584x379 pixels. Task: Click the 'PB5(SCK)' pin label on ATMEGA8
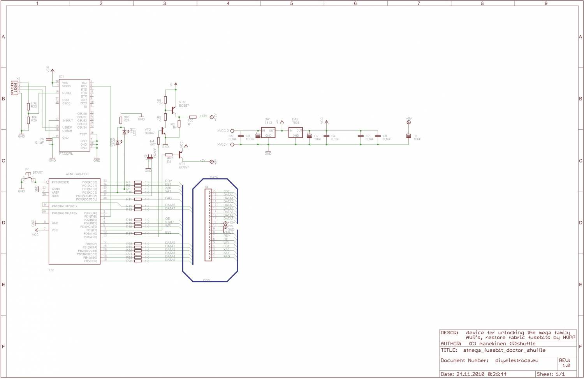(90, 261)
